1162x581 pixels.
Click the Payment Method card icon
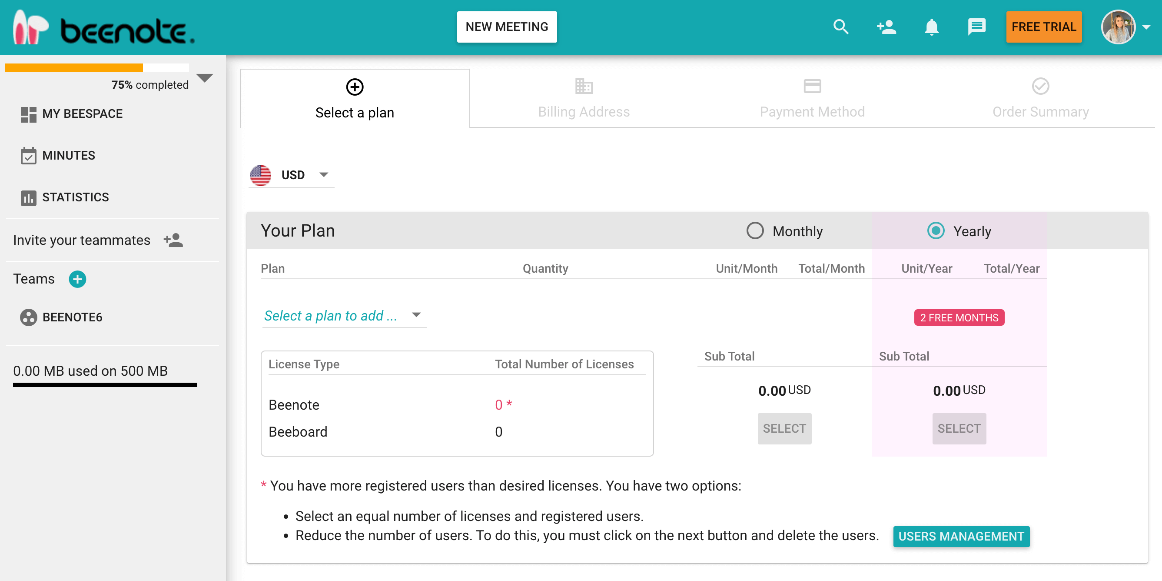tap(812, 86)
